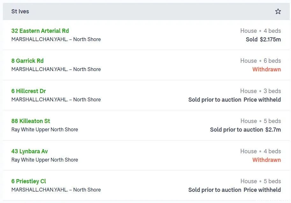Open the 32 Eastern Arterial Rd listing

[x=40, y=31]
